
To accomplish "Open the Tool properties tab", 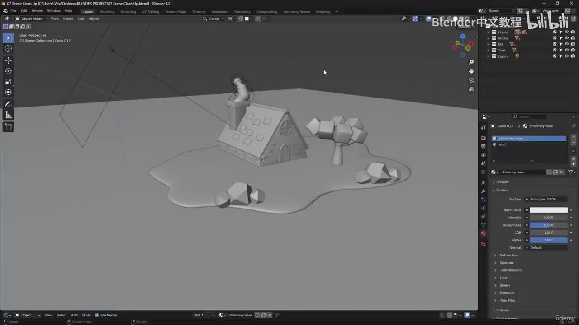I will [484, 127].
